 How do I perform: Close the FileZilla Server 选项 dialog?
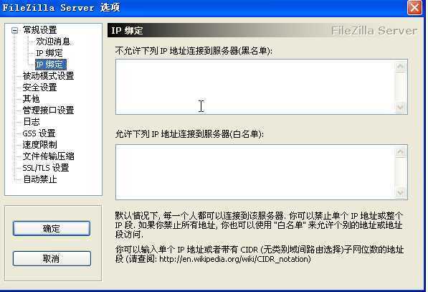pyautogui.click(x=414, y=7)
